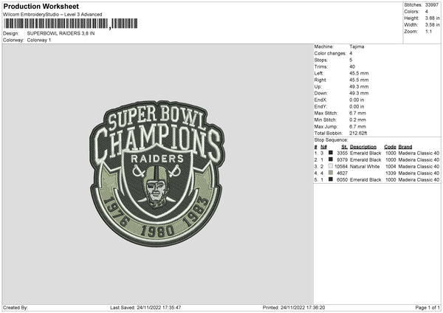
Task: Click the Min Stitch value 0.2 mm
Action: (357, 120)
